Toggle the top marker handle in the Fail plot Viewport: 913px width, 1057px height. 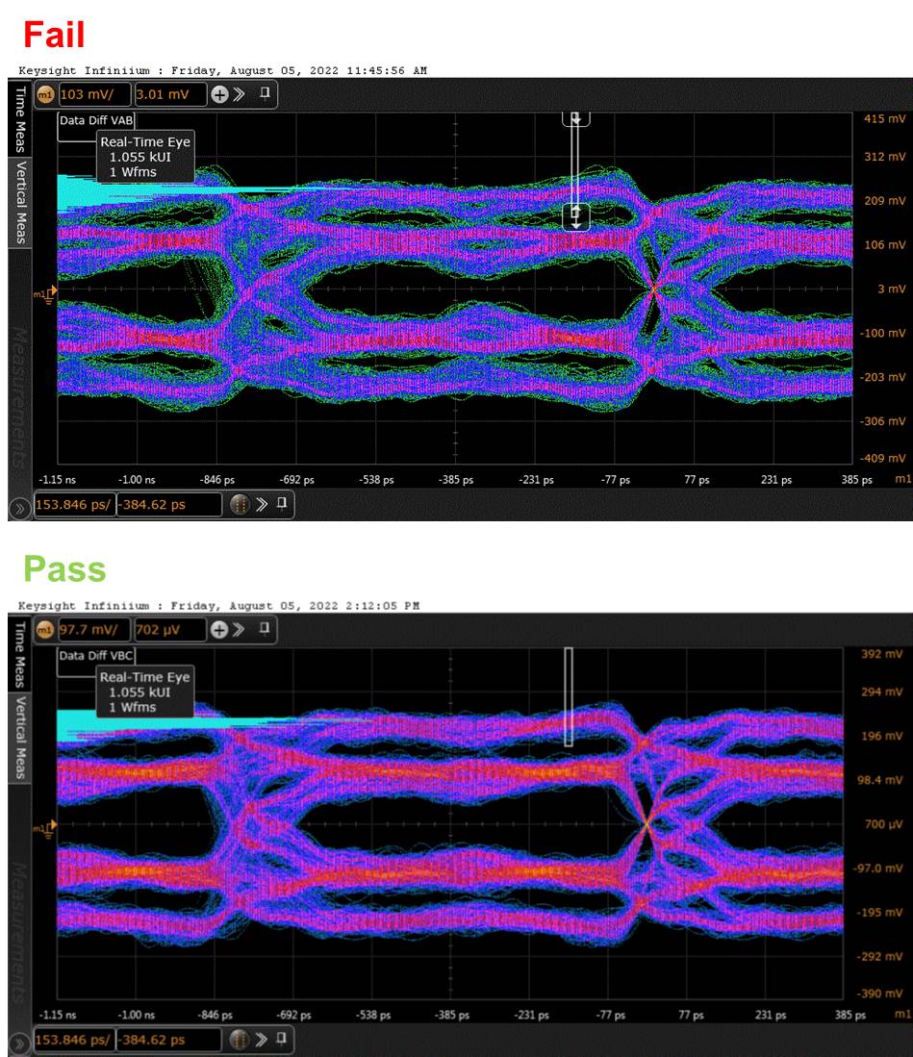click(x=576, y=119)
